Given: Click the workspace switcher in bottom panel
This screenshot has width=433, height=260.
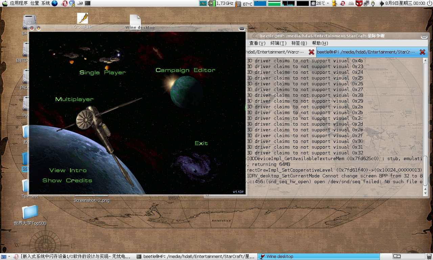Looking at the screenshot, I should (x=409, y=257).
